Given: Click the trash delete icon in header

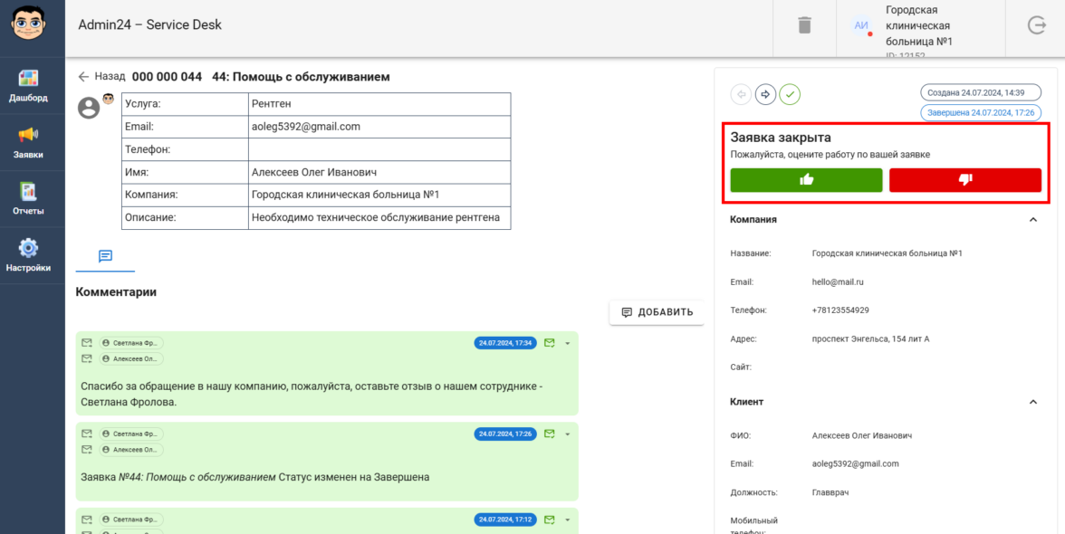Looking at the screenshot, I should pyautogui.click(x=804, y=25).
